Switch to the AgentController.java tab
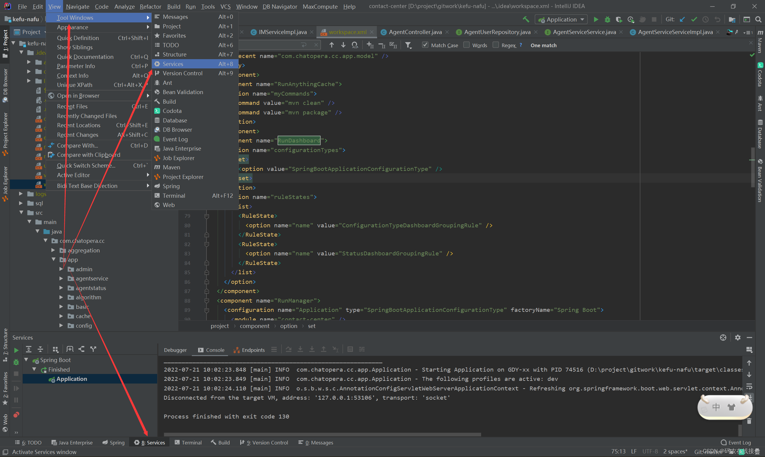This screenshot has width=765, height=457. [415, 32]
